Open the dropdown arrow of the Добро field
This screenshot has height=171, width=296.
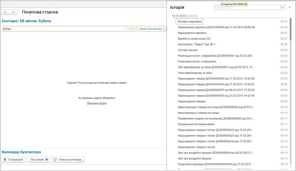coord(128,29)
